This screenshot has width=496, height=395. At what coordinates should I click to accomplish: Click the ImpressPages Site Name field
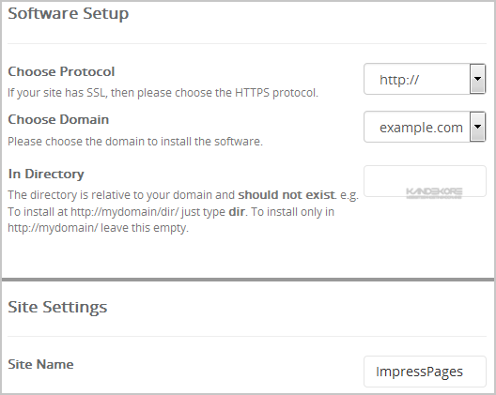pyautogui.click(x=425, y=372)
